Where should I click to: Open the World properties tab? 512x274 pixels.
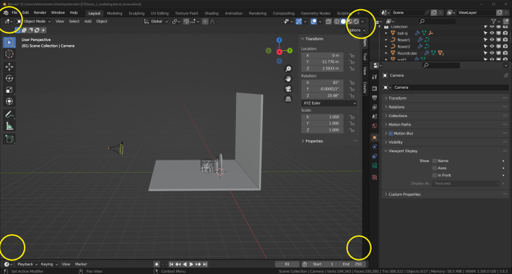point(374,126)
